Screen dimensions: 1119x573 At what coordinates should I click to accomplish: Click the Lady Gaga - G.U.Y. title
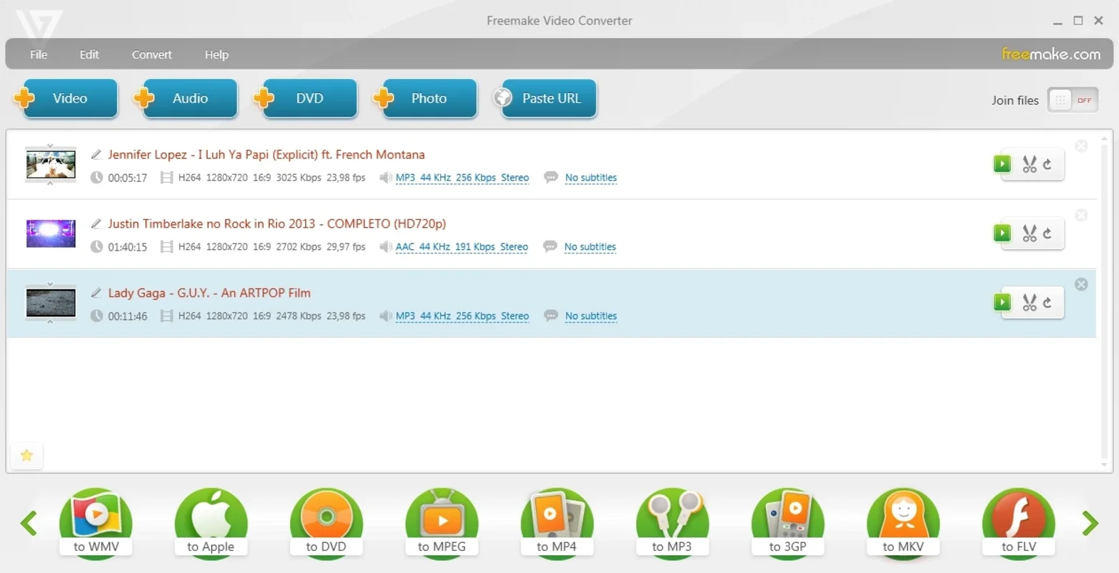coord(209,293)
